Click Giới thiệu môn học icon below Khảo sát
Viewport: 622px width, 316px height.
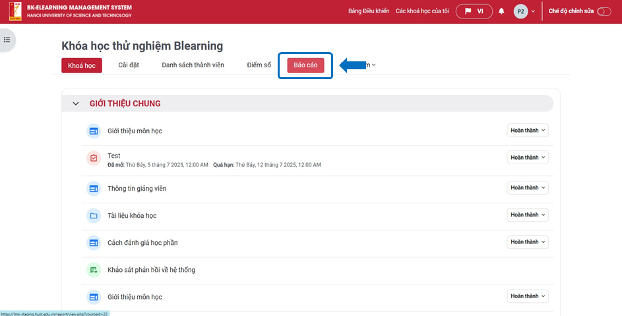94,297
